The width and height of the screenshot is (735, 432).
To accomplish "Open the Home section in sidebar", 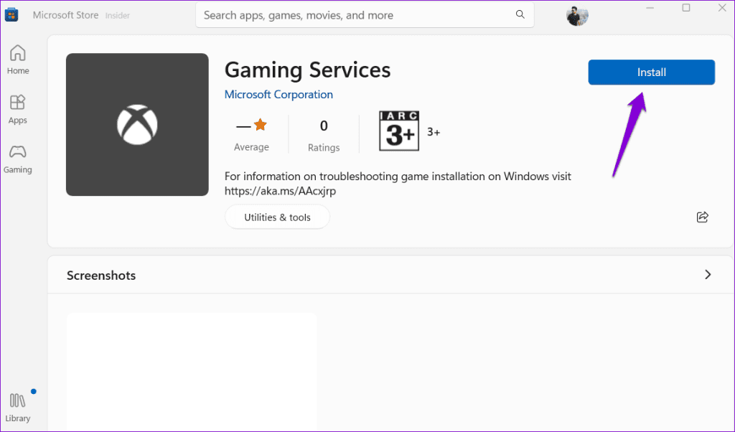I will pyautogui.click(x=18, y=60).
